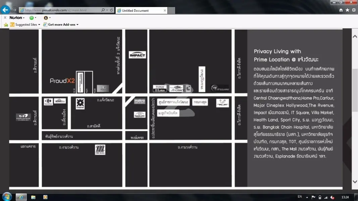Image resolution: width=358 pixels, height=201 pixels.
Task: Click the vertical scrollbar thumb
Action: click(355, 89)
